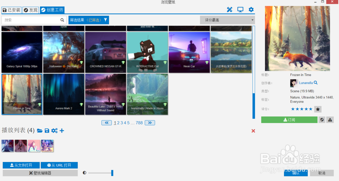Select Frozen in Time wallpaper
339x181 pixels.
(x=22, y=94)
